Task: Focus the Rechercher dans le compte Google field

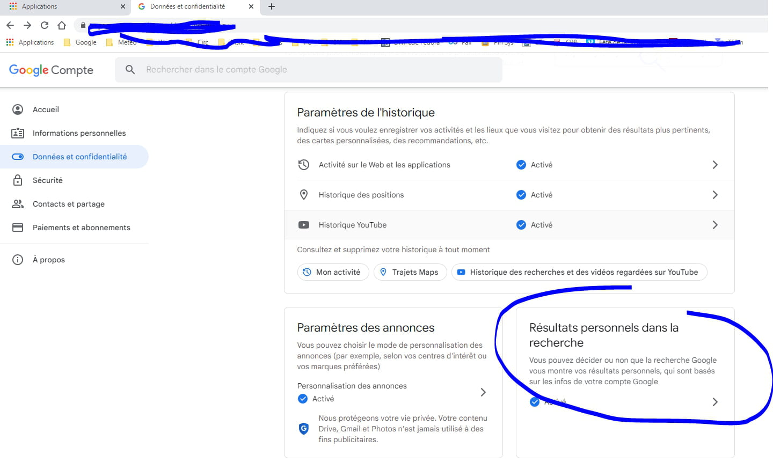Action: (x=309, y=69)
